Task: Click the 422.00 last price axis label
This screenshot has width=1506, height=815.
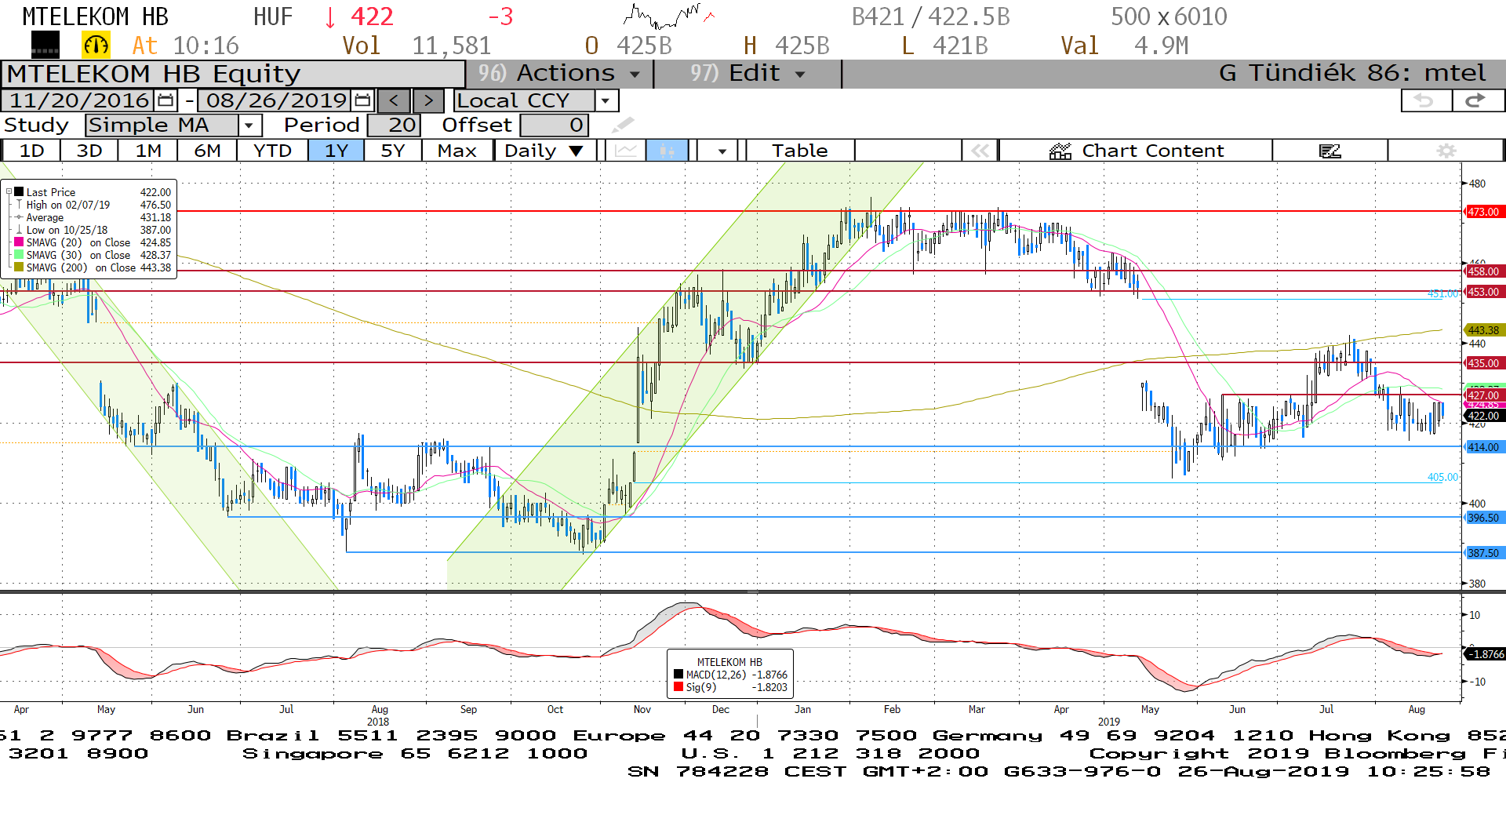Action: (x=1483, y=417)
